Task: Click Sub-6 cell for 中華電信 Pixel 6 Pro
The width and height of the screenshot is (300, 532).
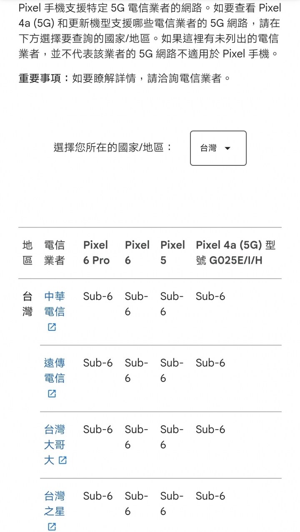Action: click(98, 296)
